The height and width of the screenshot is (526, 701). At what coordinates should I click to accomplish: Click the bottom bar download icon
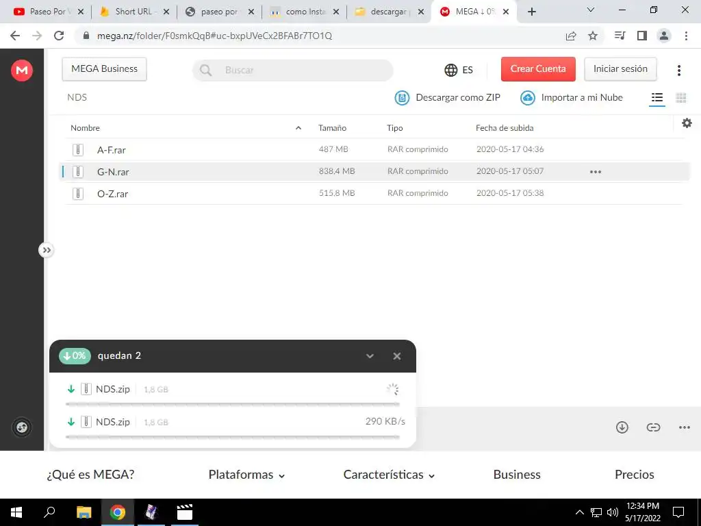tap(622, 427)
